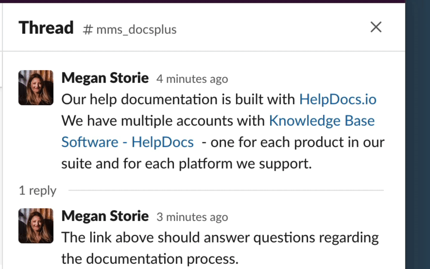The width and height of the screenshot is (430, 269).
Task: Click the '3 minutes ago' timestamp
Action: [x=192, y=217]
